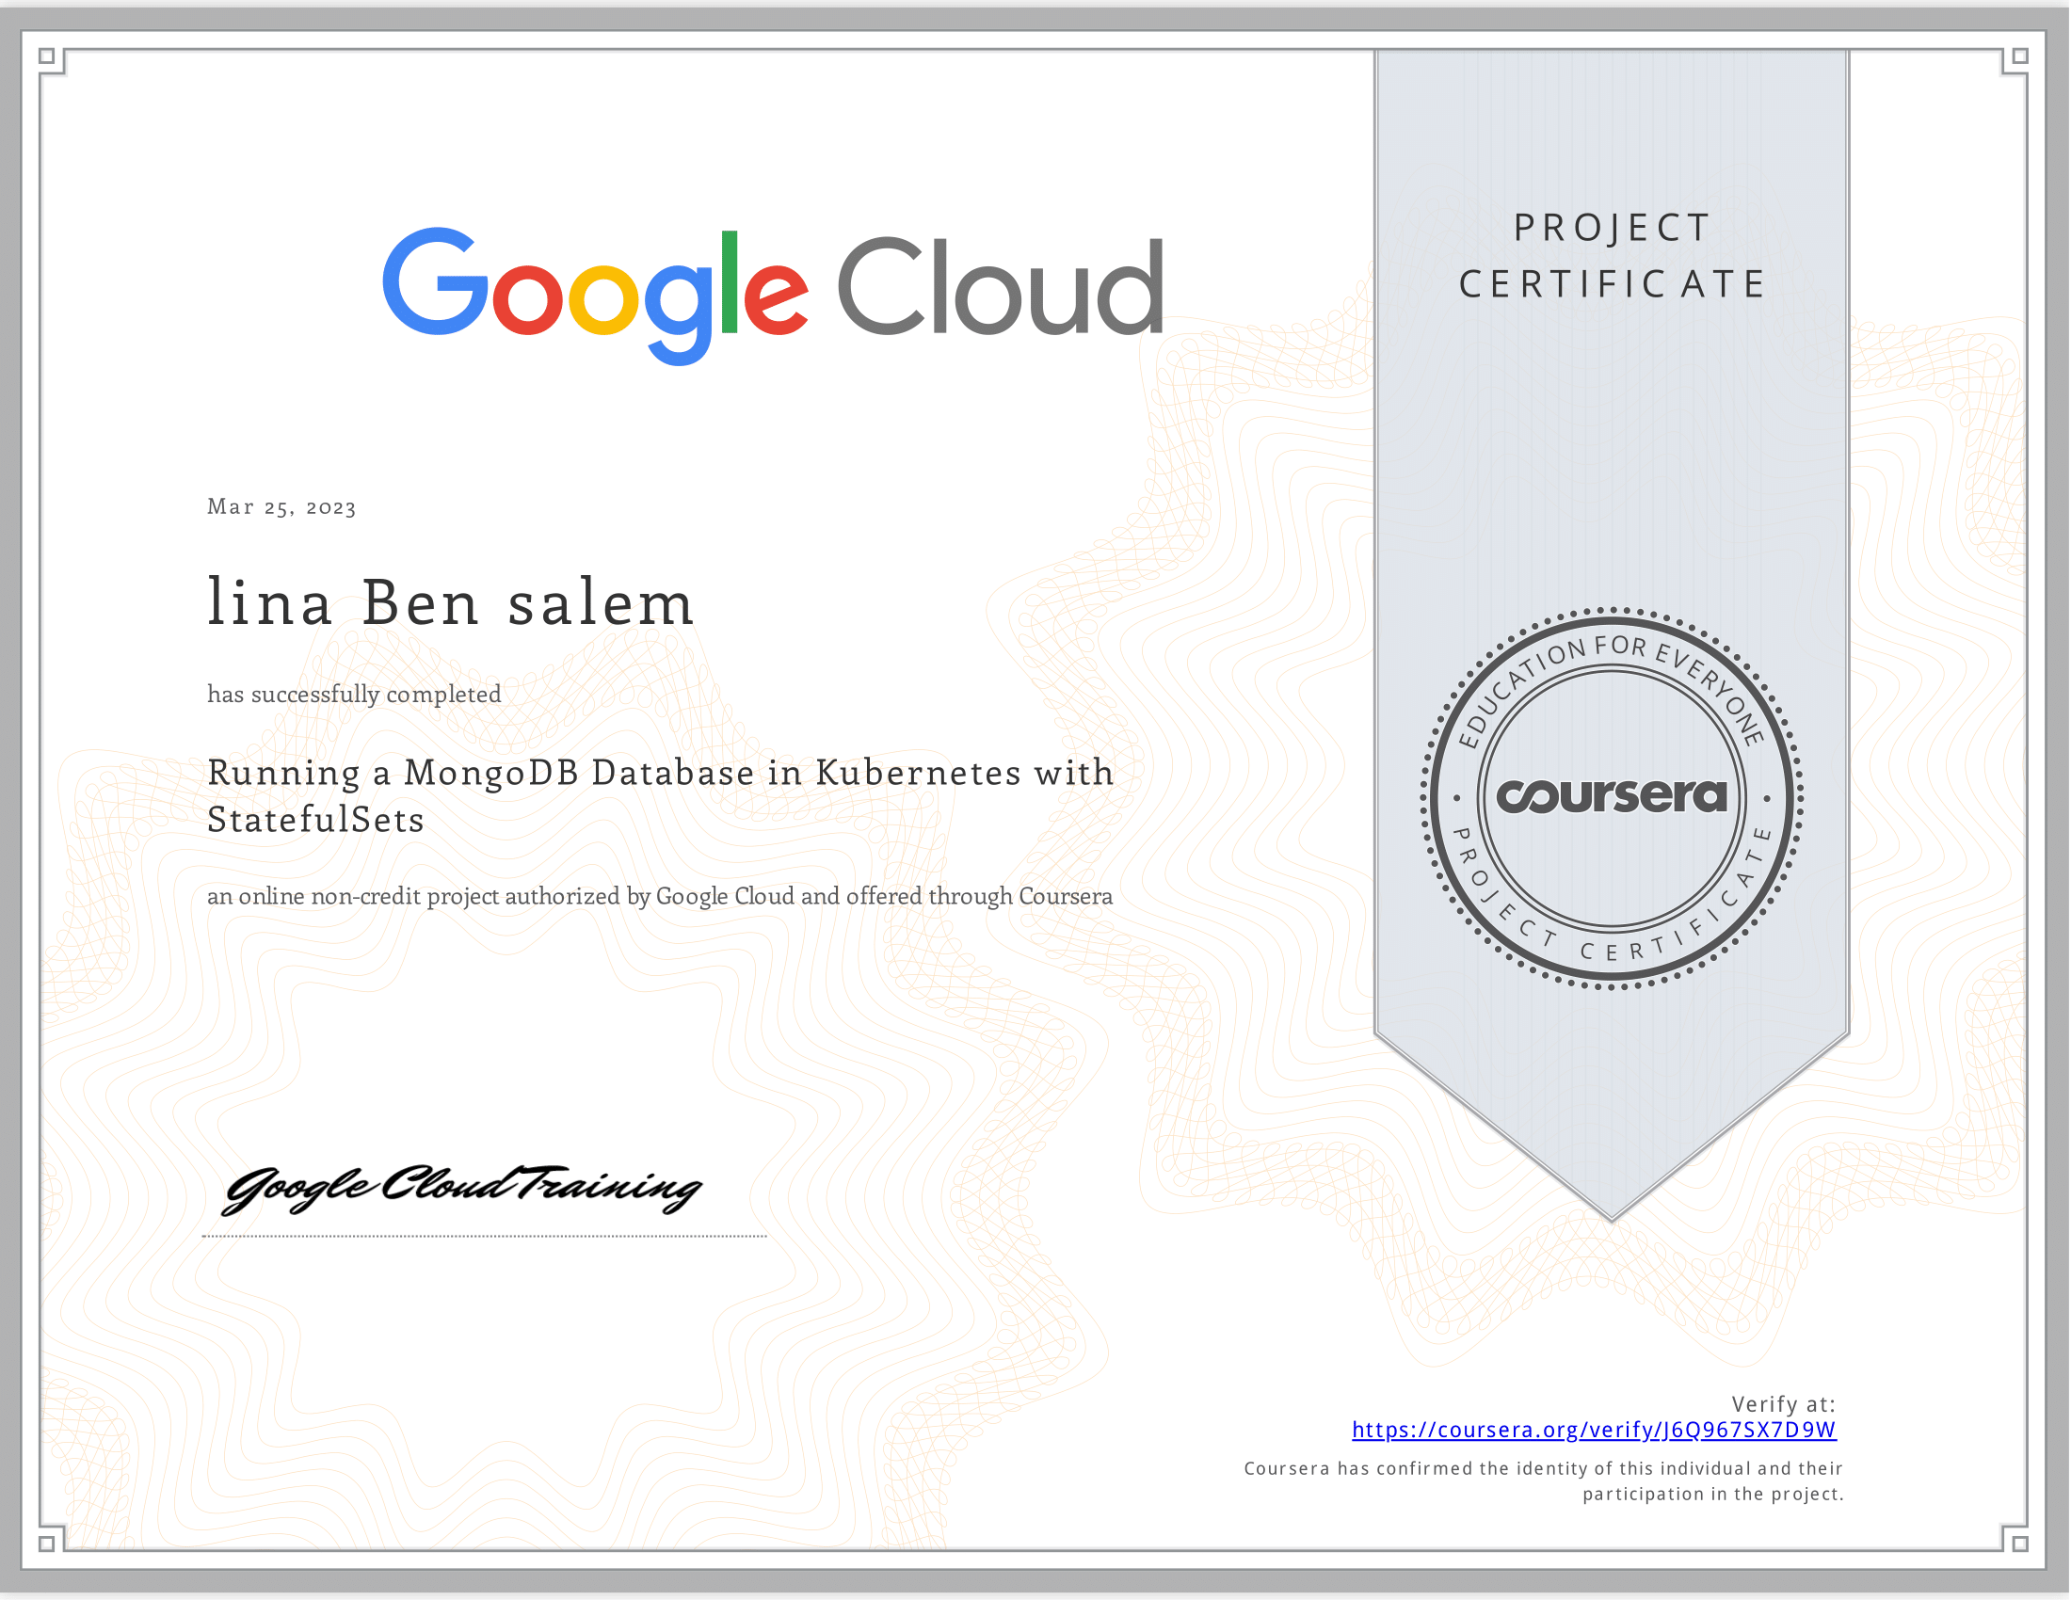The image size is (2071, 1600).
Task: Click the Coursera project certificate seal
Action: pos(1612,798)
